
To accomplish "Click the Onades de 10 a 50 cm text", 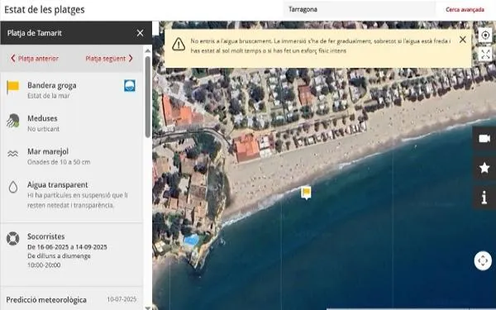I will tap(59, 162).
